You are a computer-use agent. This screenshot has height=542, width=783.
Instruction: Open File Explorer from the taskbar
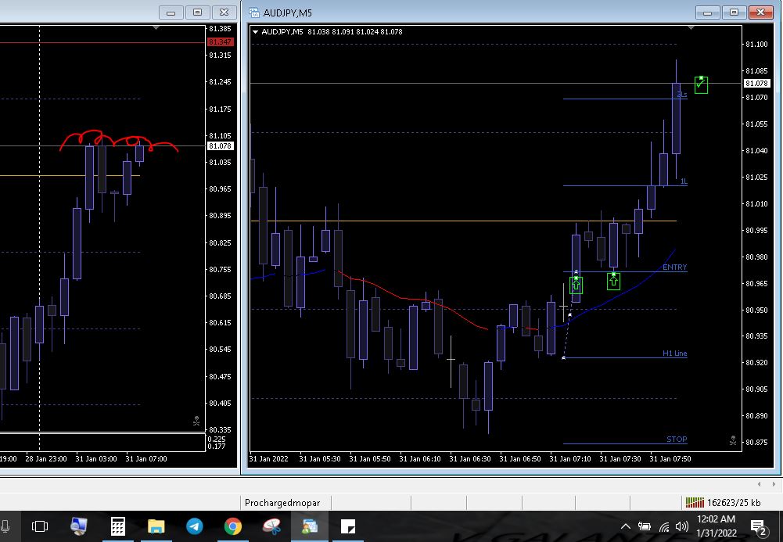[x=156, y=526]
